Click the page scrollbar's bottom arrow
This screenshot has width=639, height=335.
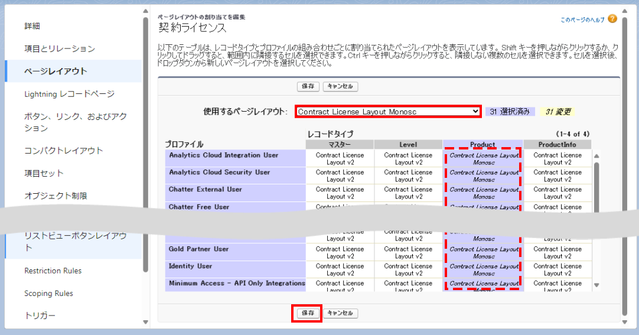coord(625,323)
